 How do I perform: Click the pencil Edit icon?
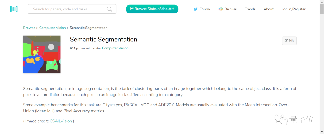(286, 41)
